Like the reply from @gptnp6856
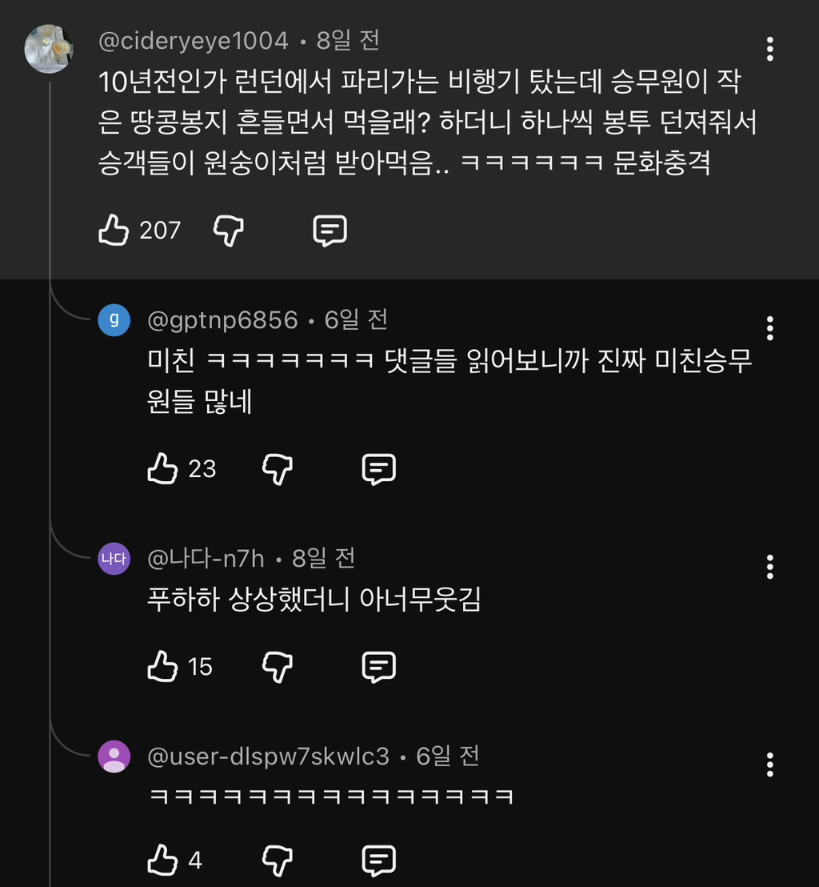819x887 pixels. (x=162, y=468)
